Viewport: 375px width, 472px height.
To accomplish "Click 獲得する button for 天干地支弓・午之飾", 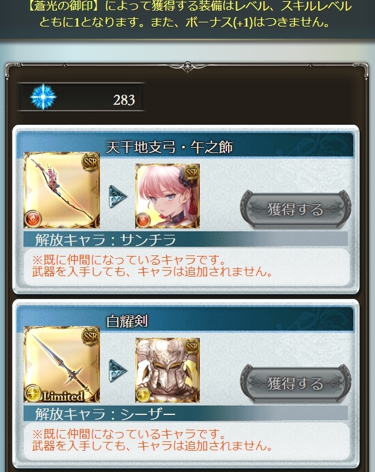I will pos(295,208).
